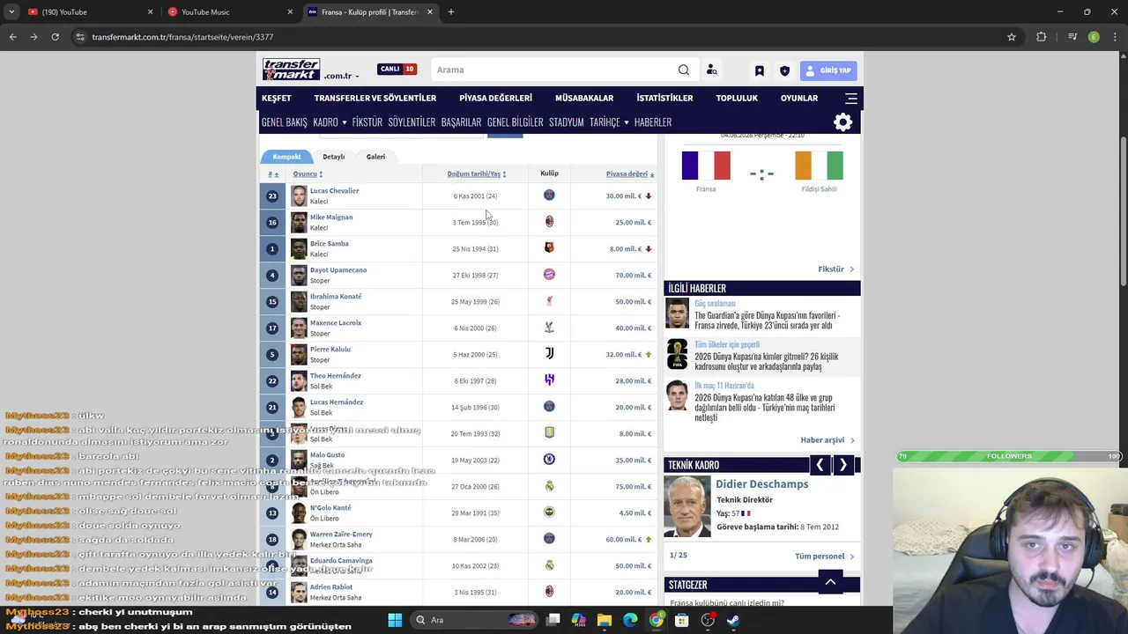Click the search magnifier icon
The height and width of the screenshot is (634, 1128).
pyautogui.click(x=684, y=70)
